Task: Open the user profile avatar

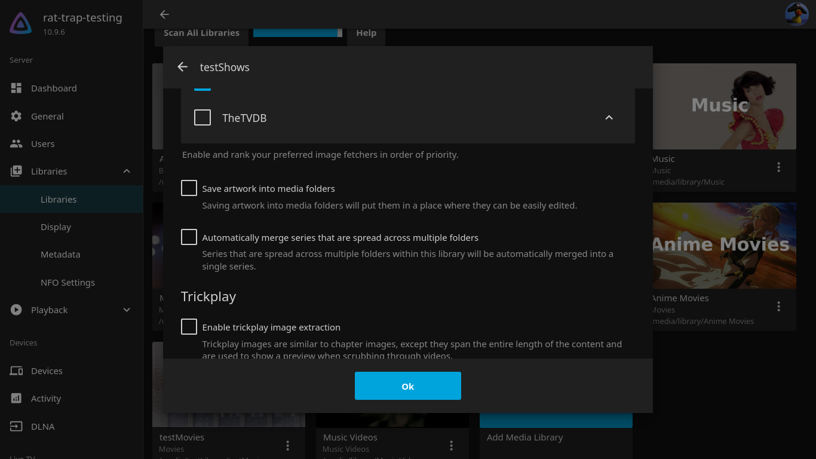Action: (796, 14)
